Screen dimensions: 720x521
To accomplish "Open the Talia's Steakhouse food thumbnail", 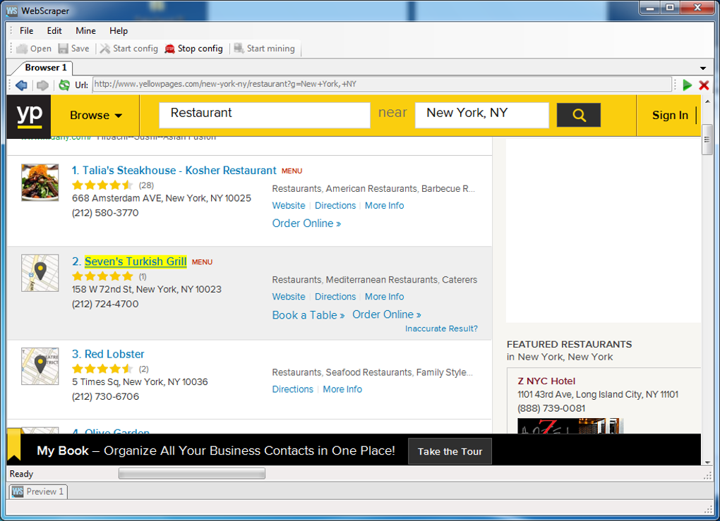I will click(x=40, y=183).
